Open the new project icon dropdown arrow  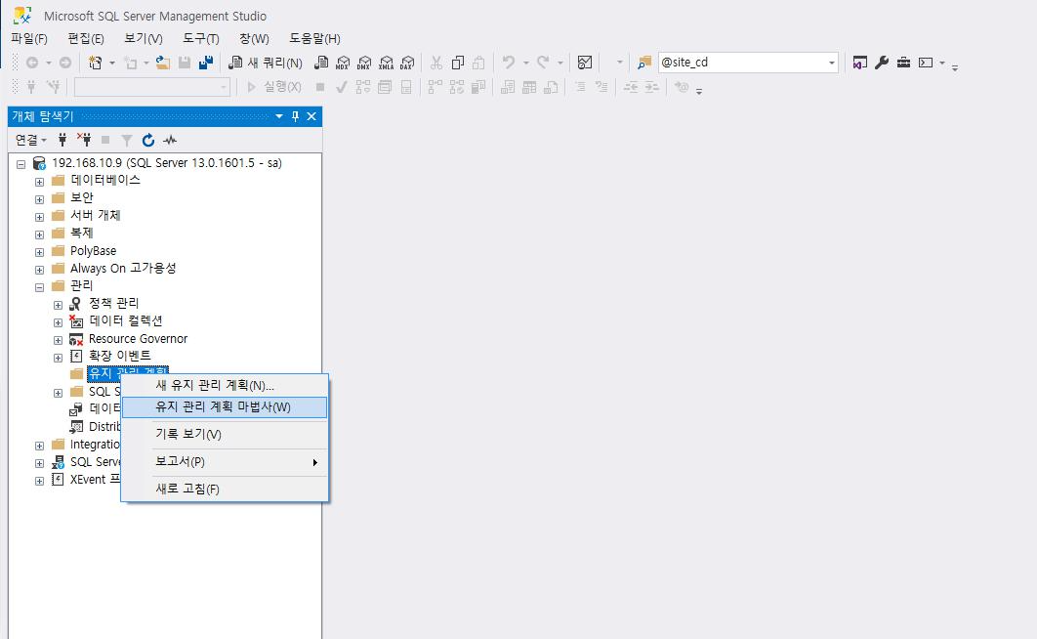coord(111,63)
